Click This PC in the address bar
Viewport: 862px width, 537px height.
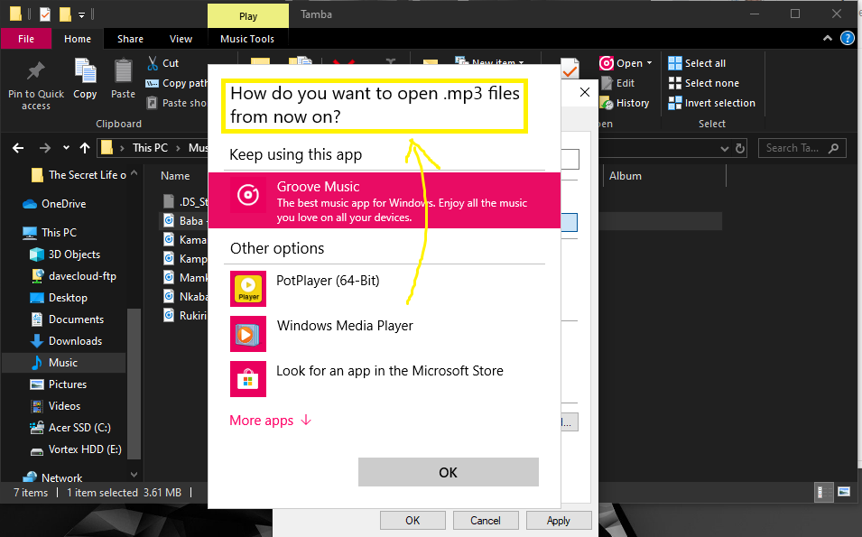150,148
